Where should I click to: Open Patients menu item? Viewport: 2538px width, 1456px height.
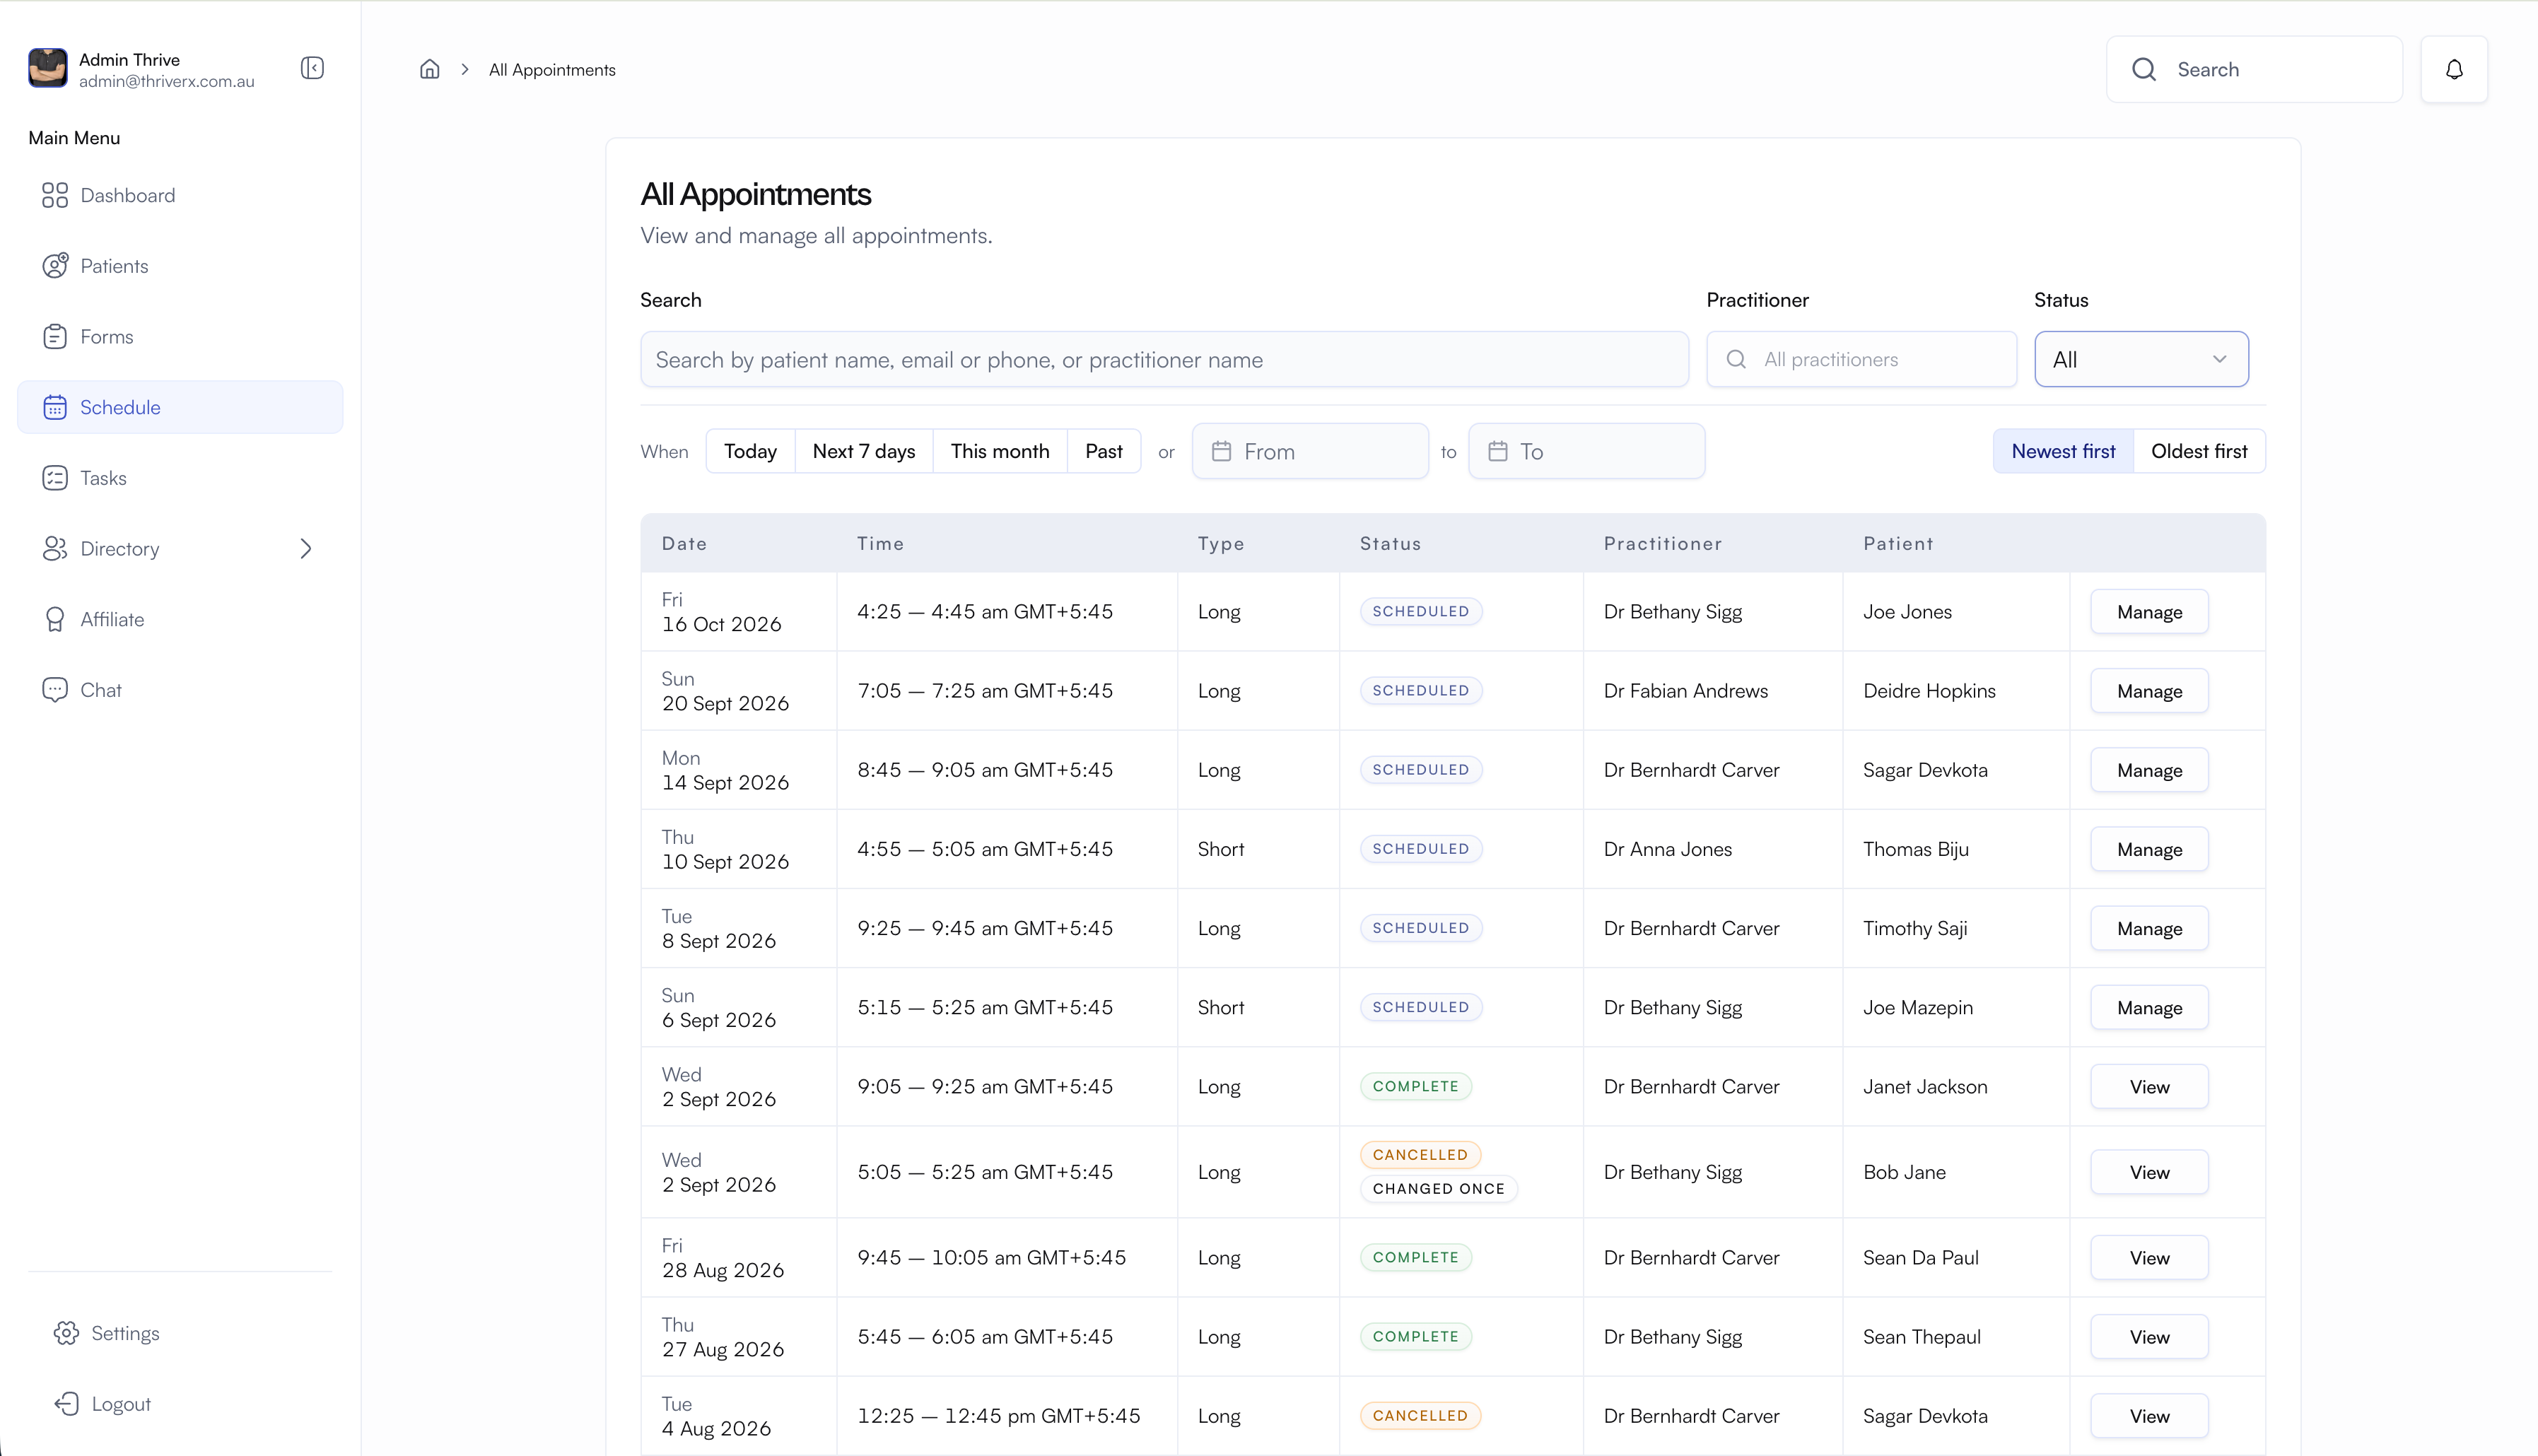coord(180,265)
